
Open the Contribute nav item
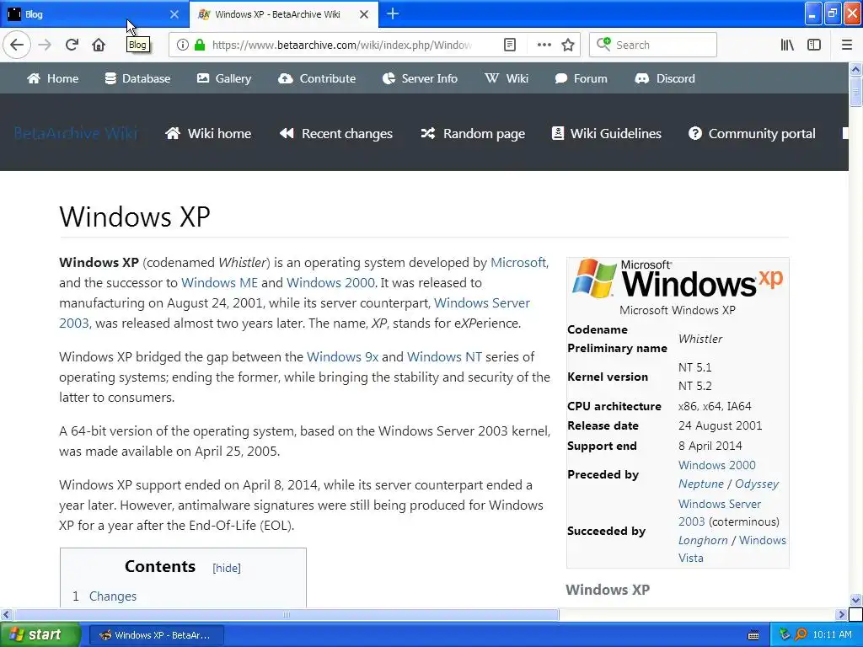[317, 78]
